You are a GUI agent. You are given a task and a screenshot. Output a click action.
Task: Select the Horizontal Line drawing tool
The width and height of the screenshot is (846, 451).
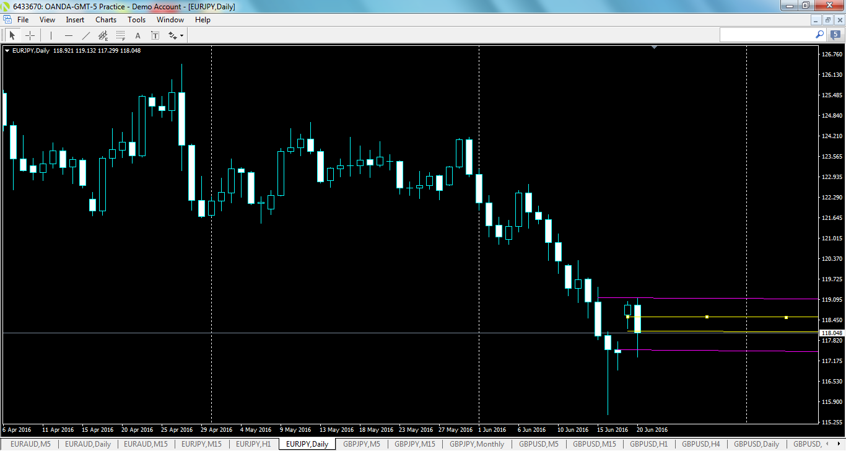pos(68,35)
